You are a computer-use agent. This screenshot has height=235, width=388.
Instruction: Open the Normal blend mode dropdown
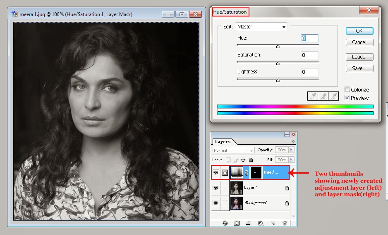233,150
